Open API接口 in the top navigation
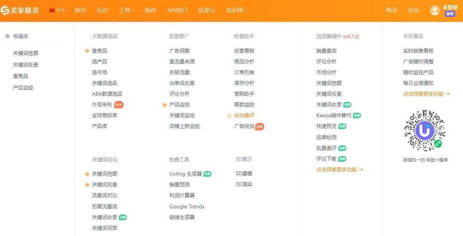This screenshot has width=463, height=236. pyautogui.click(x=177, y=10)
